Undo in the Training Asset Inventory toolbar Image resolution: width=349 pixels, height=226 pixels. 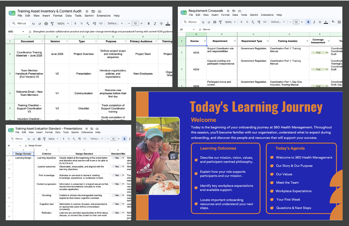pos(33,23)
